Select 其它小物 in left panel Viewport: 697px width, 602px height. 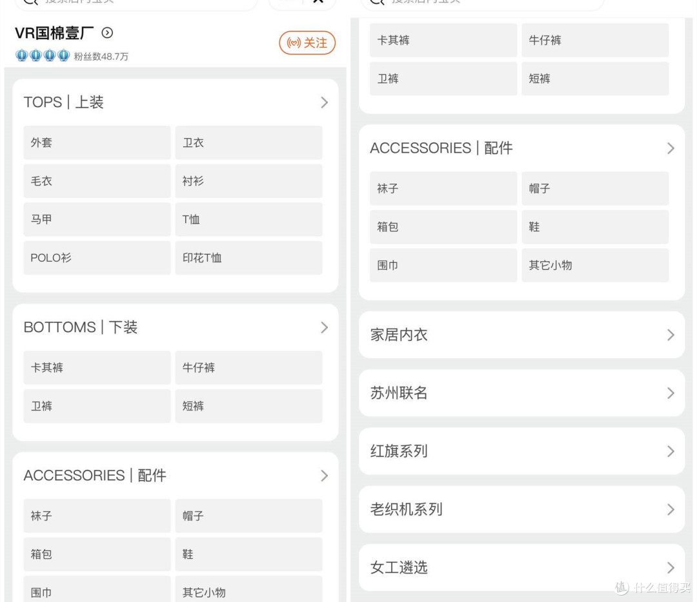(x=248, y=589)
